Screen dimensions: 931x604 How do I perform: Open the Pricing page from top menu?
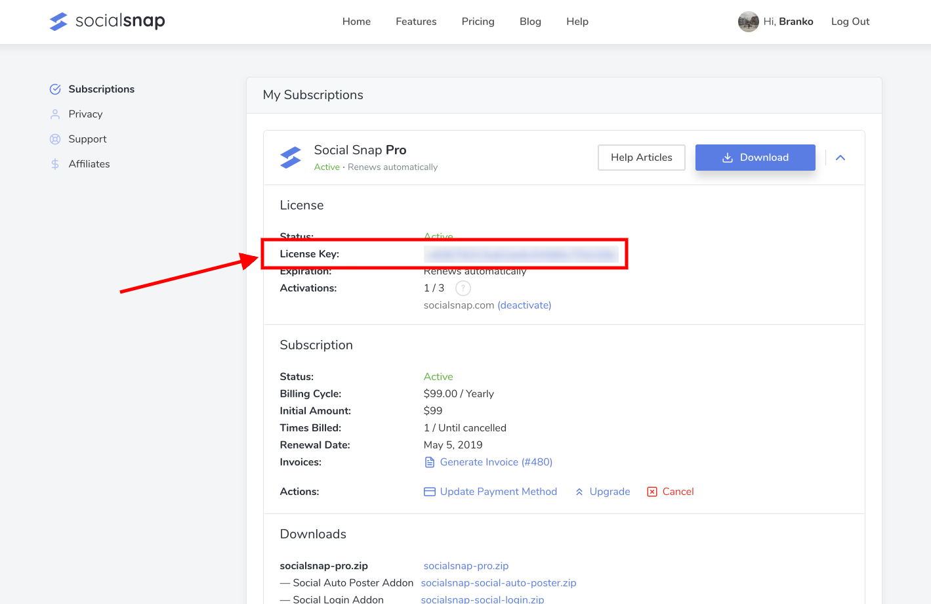click(x=478, y=22)
